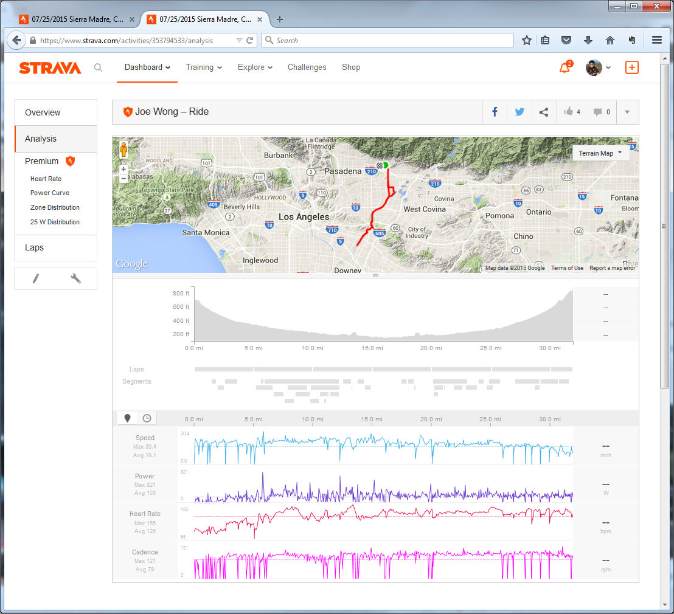Open the Terrain Map dropdown
Image resolution: width=674 pixels, height=614 pixels.
click(x=600, y=153)
